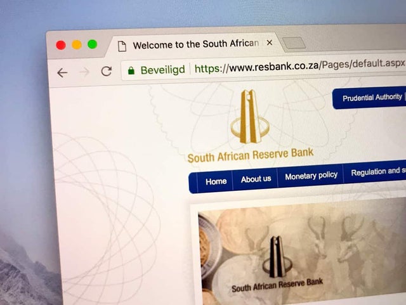406x305 pixels.
Task: Click the browser back arrow
Action: tap(62, 73)
